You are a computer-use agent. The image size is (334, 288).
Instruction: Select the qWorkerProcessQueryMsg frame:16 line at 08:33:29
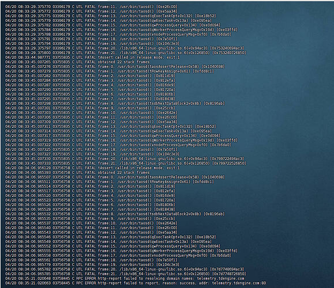pos(121,30)
